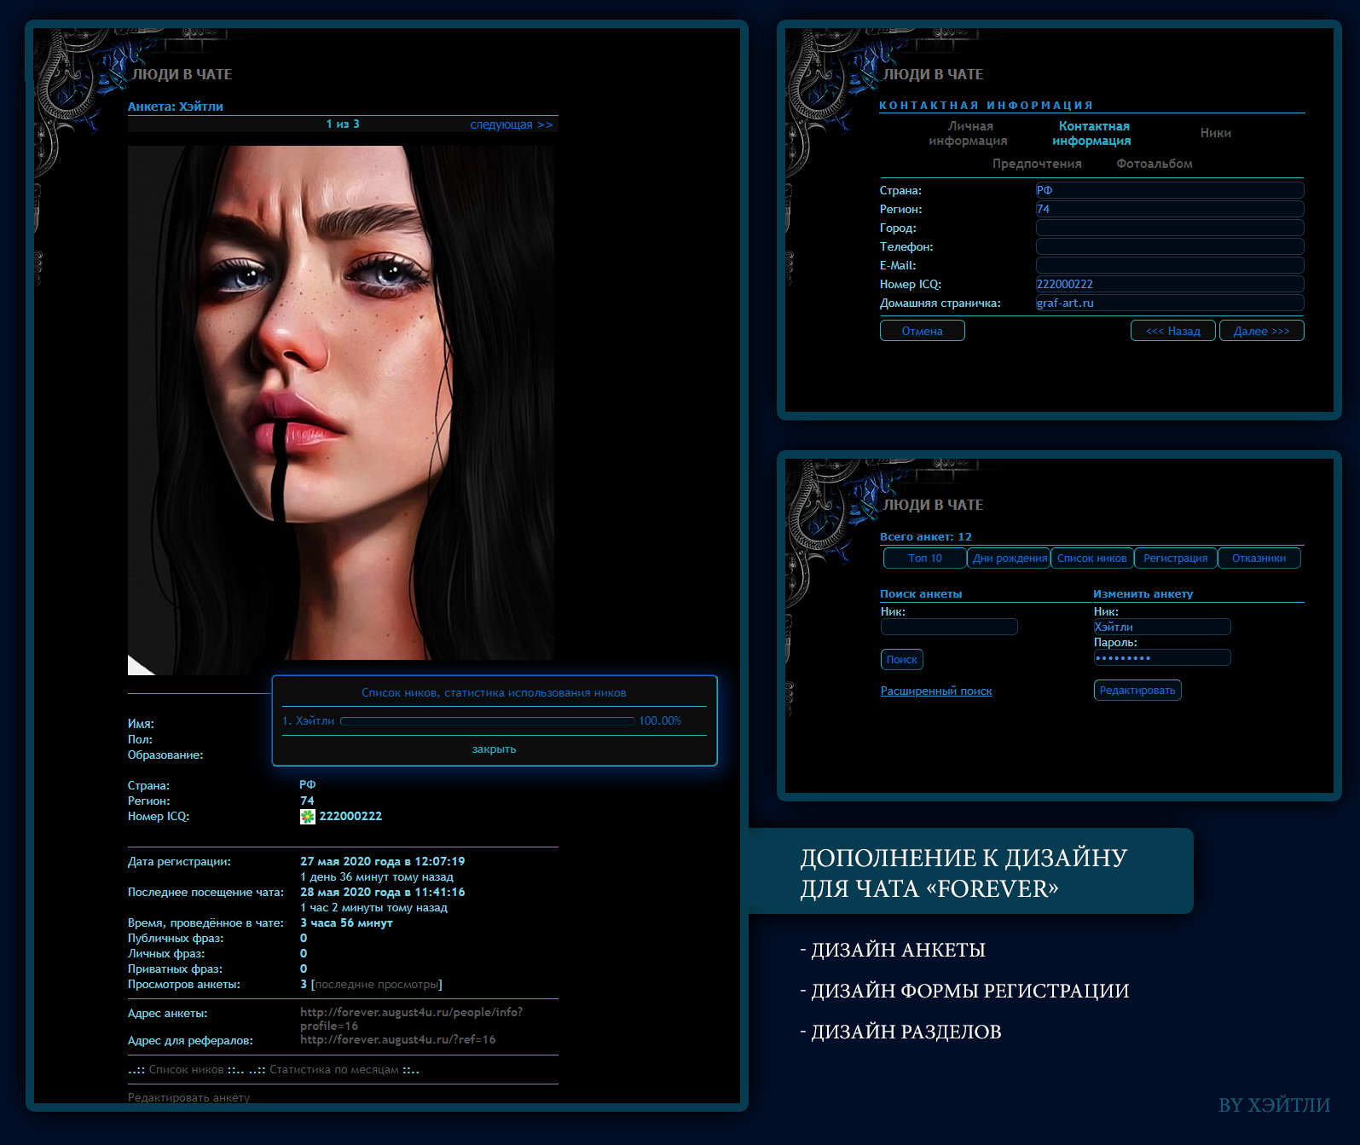Click the 'Редактировать' button
1360x1145 pixels.
click(1137, 691)
